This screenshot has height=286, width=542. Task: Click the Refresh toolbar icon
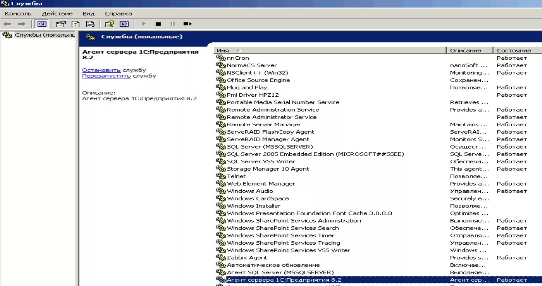[x=76, y=24]
